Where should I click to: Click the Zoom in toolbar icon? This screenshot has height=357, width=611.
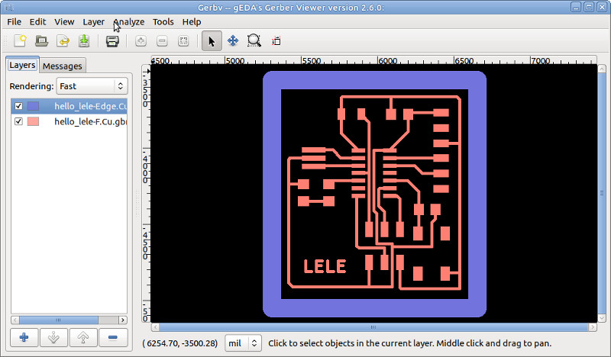[x=141, y=41]
